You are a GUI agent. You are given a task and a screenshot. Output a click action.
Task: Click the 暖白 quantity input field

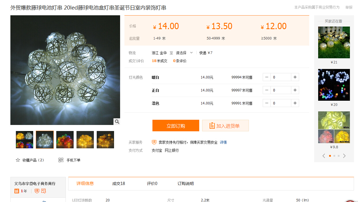click(281, 77)
